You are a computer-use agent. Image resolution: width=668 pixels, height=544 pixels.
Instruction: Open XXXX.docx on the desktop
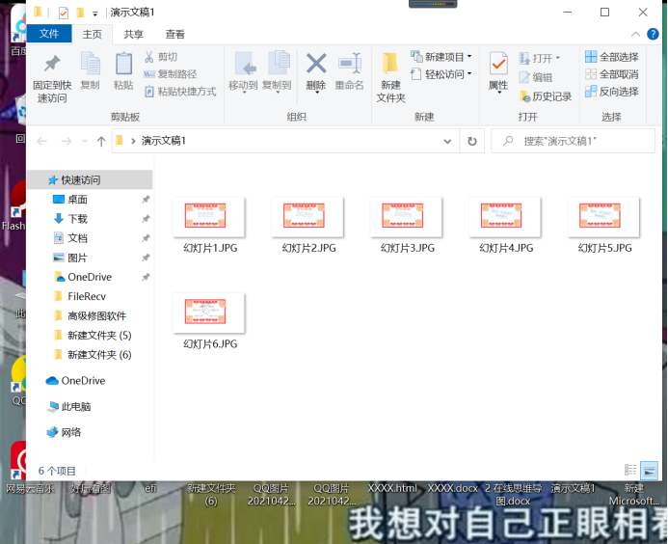[453, 488]
